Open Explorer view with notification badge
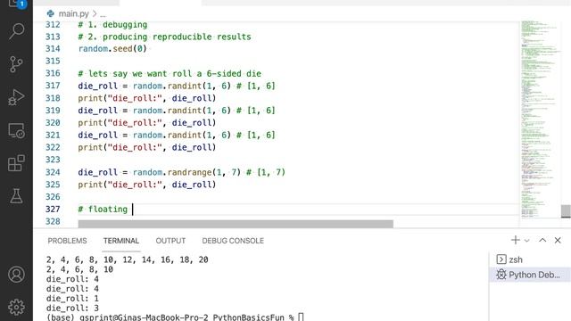This screenshot has width=571, height=321. click(x=16, y=4)
